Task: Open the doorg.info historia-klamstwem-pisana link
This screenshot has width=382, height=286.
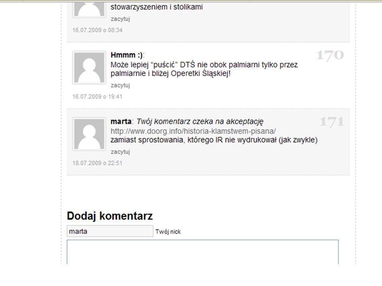Action: pos(193,131)
